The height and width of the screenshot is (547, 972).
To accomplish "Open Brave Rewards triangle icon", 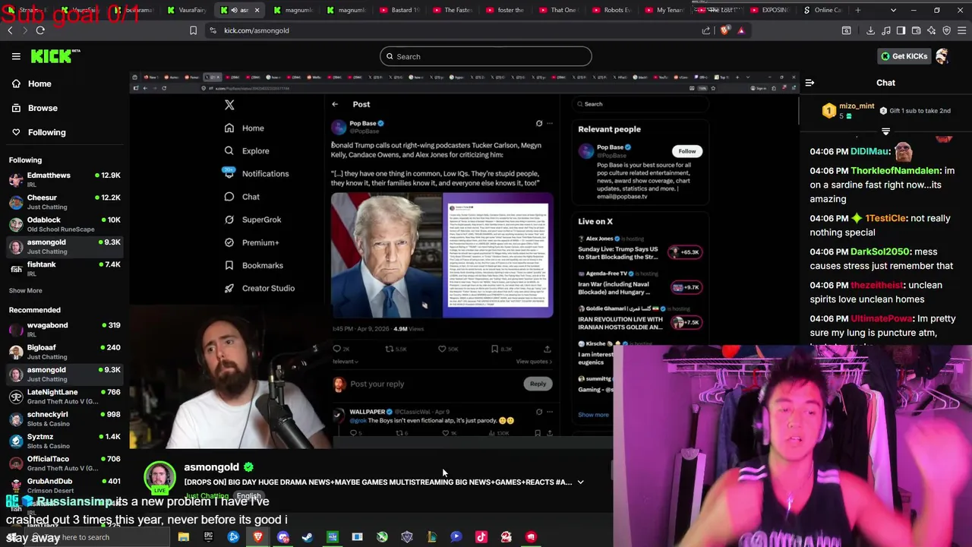I will tap(741, 30).
